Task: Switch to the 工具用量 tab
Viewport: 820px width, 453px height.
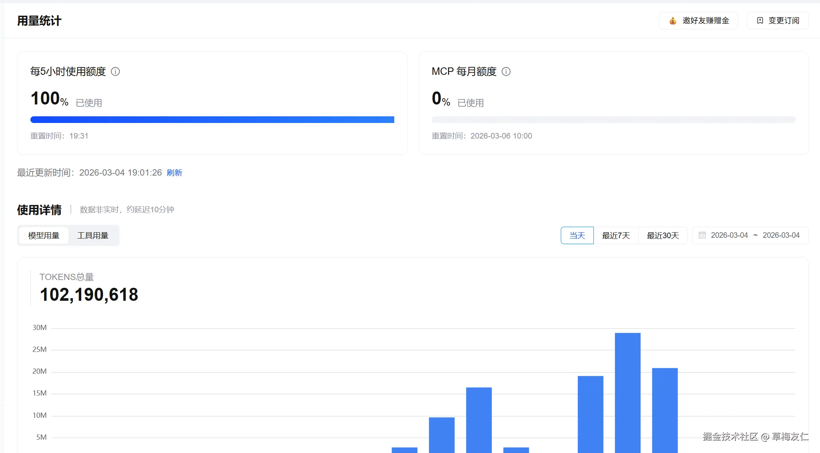Action: [93, 236]
